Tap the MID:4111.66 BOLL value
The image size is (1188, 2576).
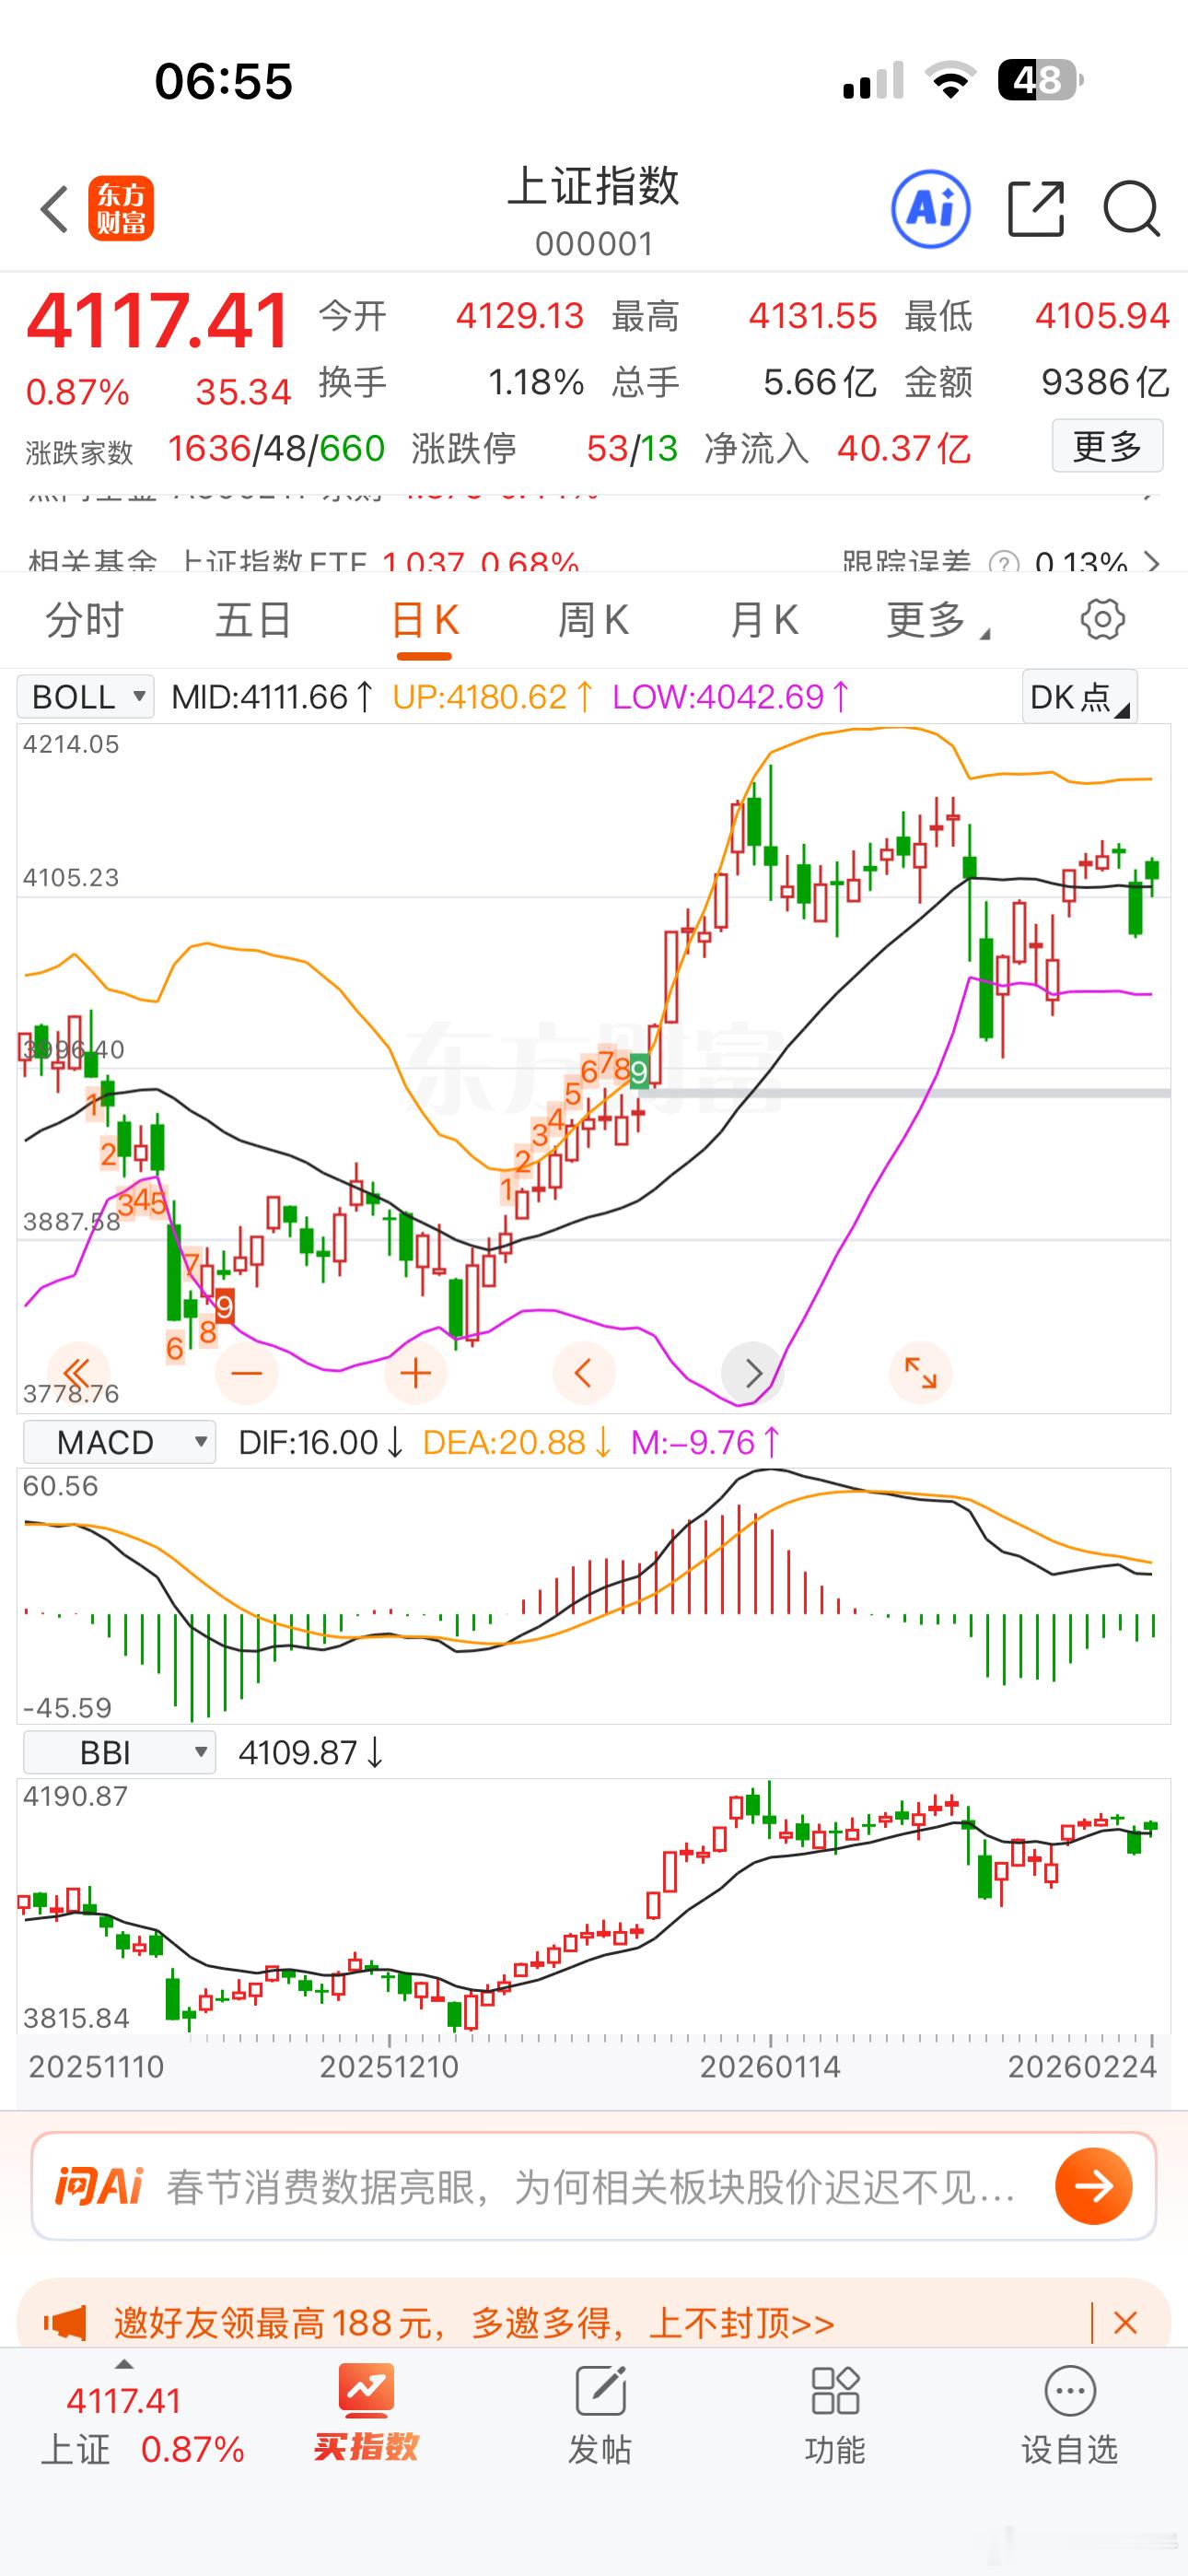click(x=272, y=696)
